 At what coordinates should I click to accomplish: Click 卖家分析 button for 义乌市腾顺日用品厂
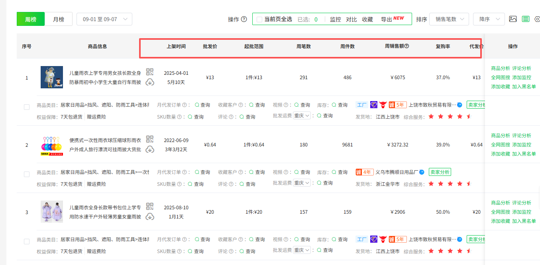click(440, 172)
